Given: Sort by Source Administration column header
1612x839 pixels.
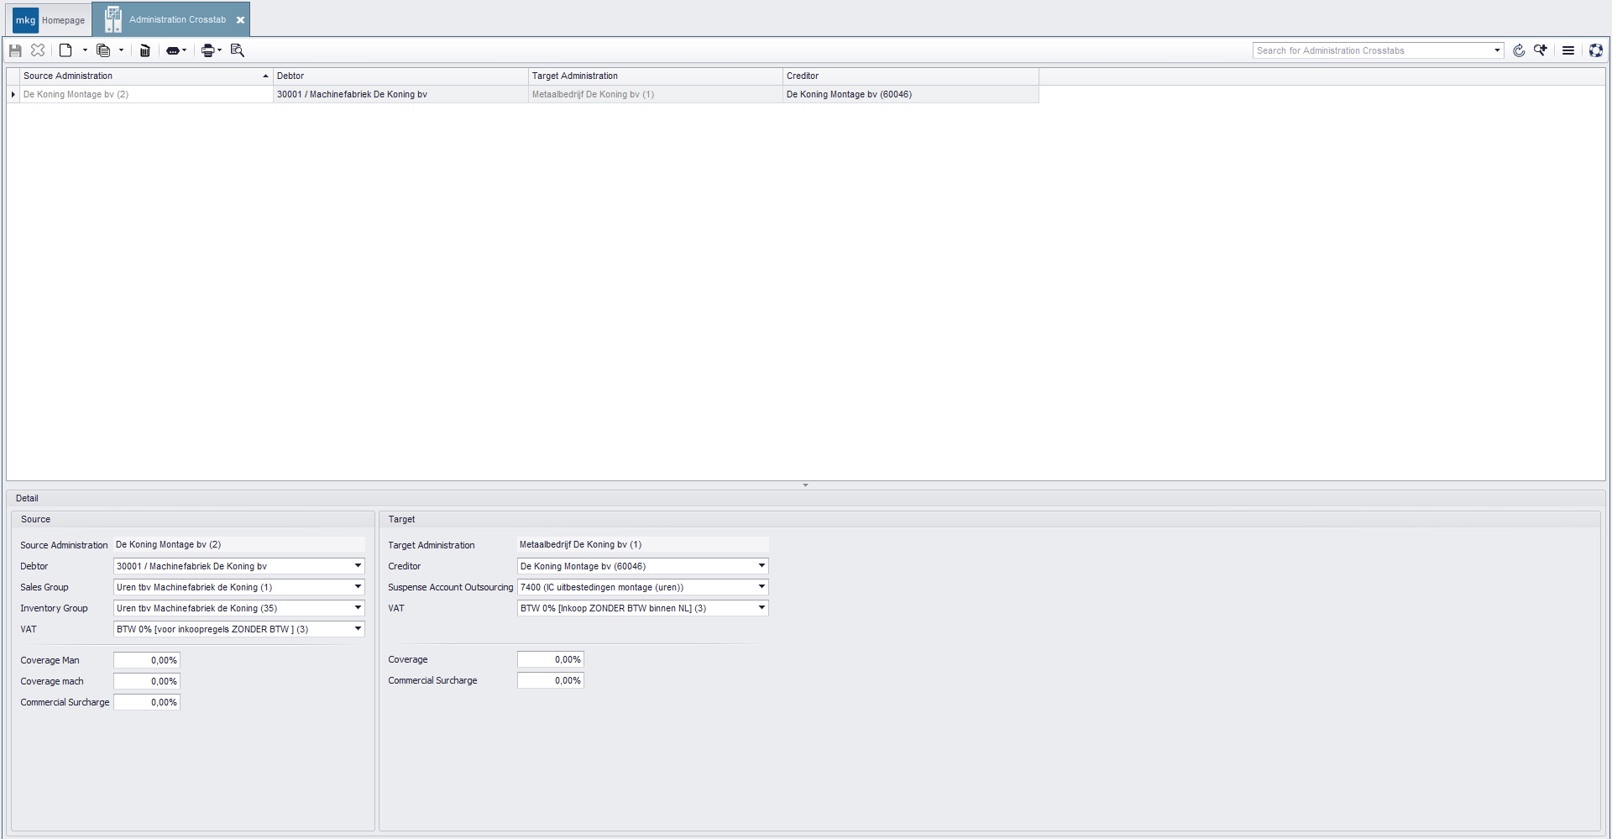Looking at the screenshot, I should (146, 76).
